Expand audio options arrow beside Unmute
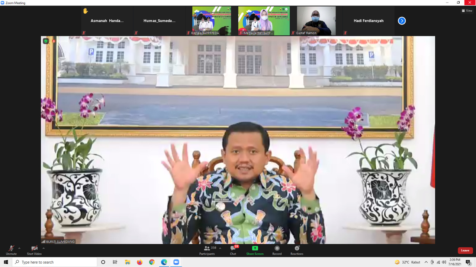Screen dimensions: 476x267 click(19, 248)
